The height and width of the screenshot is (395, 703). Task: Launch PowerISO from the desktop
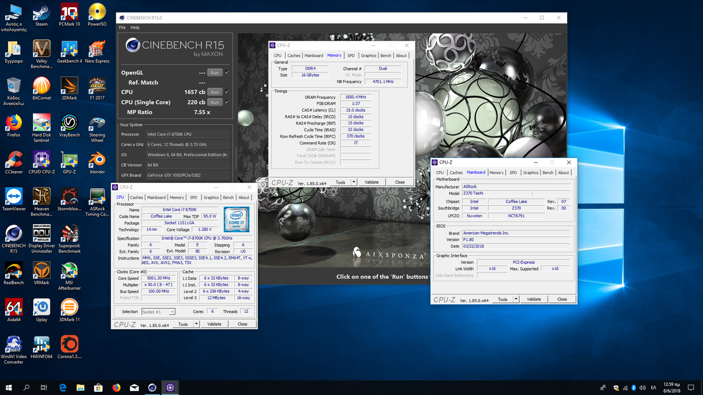(x=97, y=15)
